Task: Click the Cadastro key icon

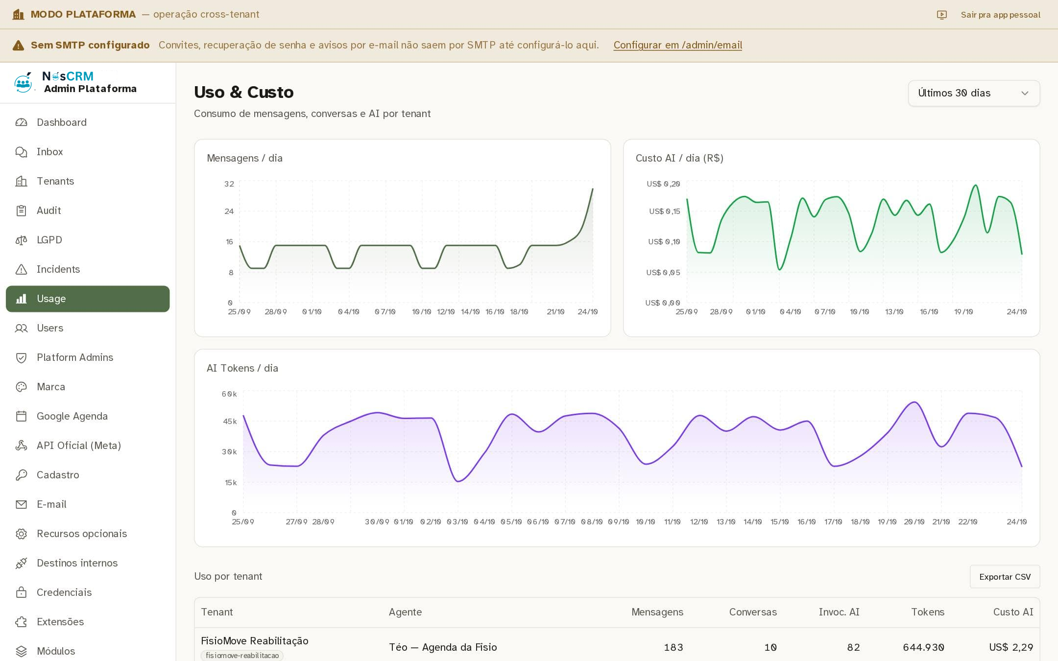Action: (21, 475)
